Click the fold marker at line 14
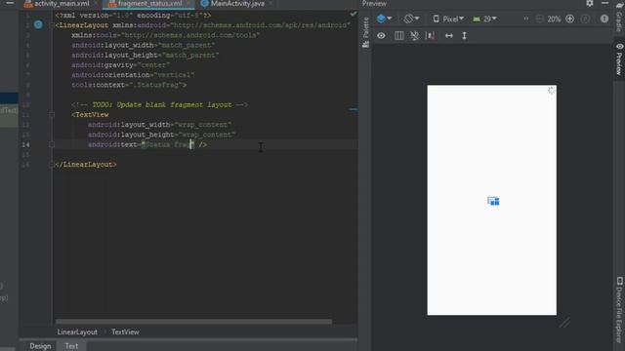 point(52,145)
